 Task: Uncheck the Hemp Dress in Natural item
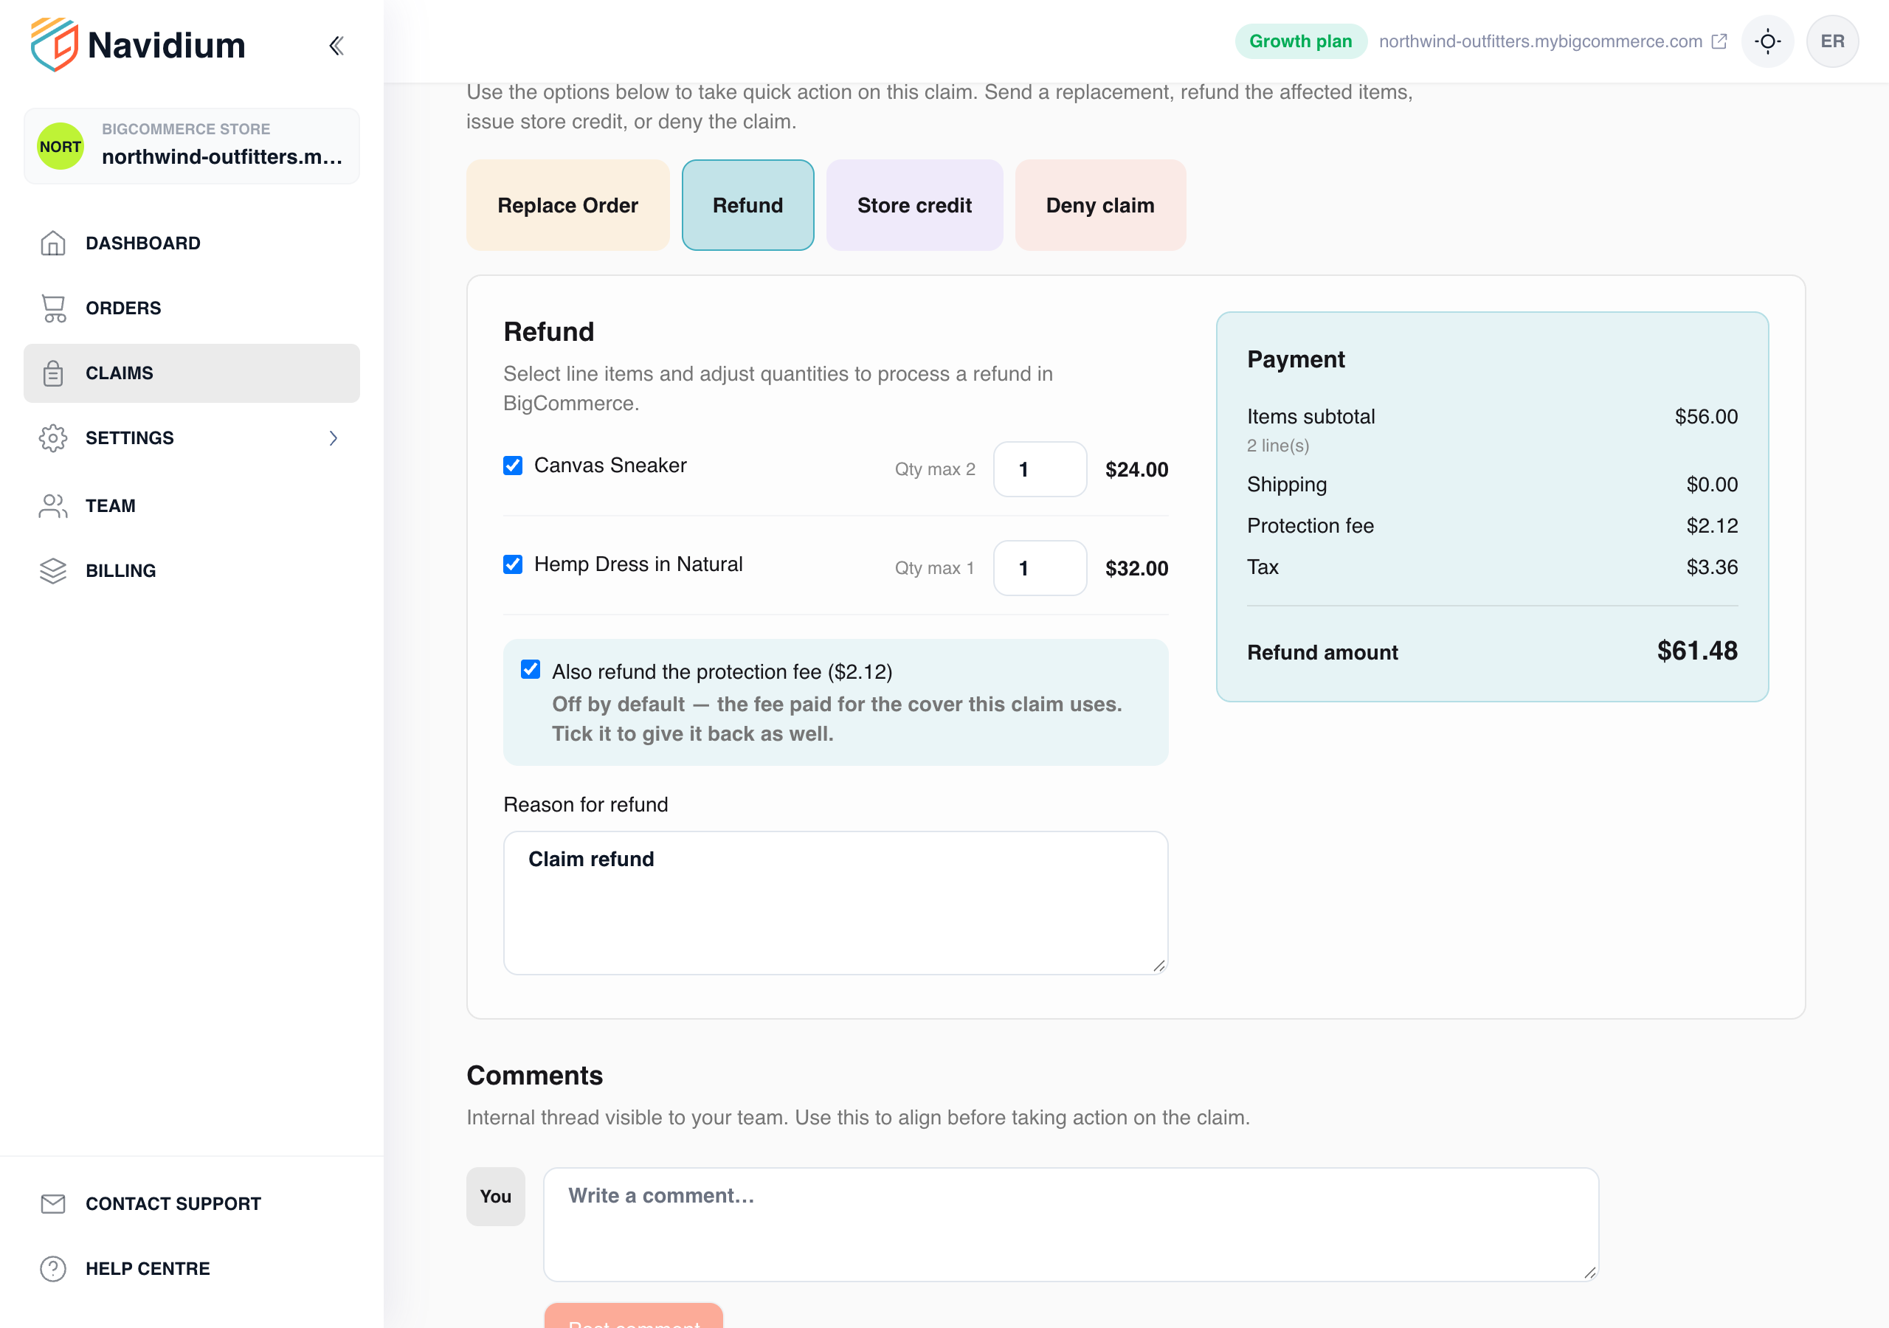click(513, 564)
